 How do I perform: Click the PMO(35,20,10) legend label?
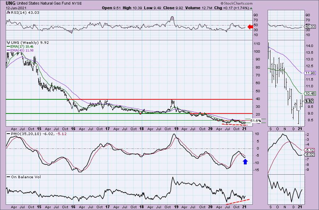point(39,134)
